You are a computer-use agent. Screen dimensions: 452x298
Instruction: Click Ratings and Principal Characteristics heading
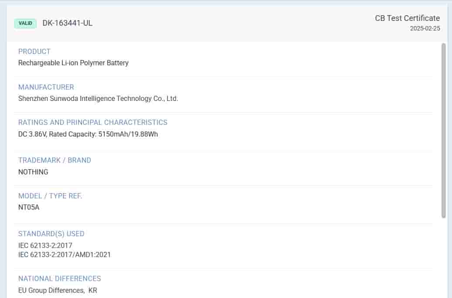click(x=93, y=123)
